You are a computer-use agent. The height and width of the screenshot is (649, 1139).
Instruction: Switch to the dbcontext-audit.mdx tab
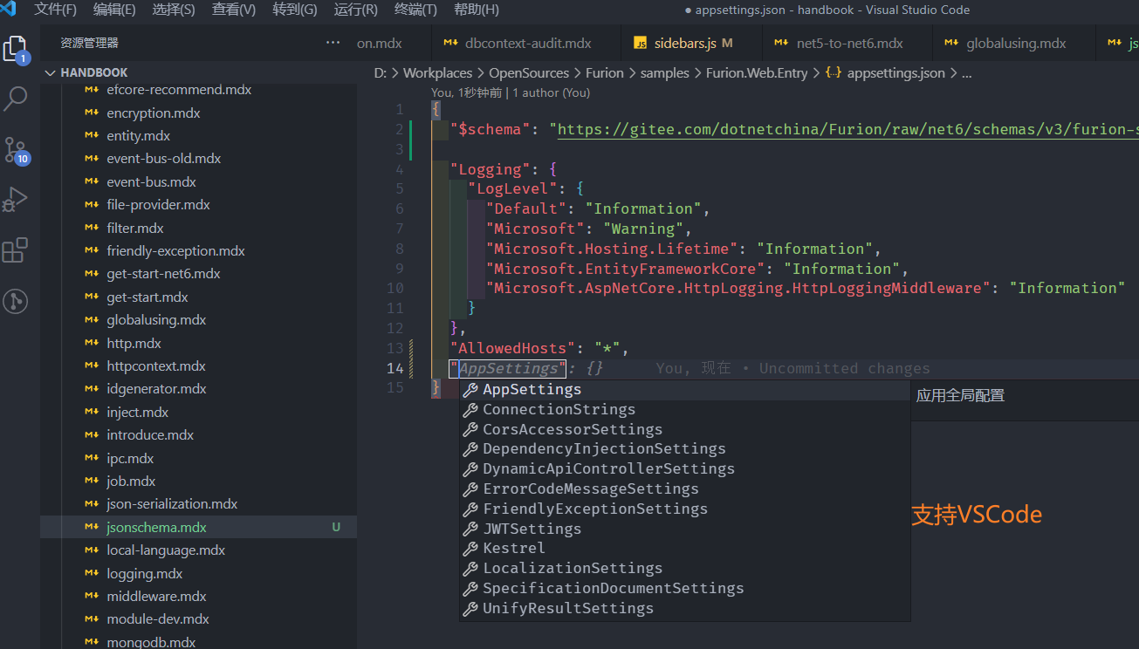[527, 43]
